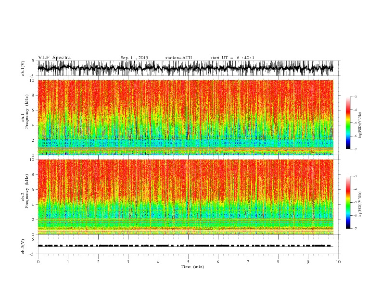
Task: Click the "-5" tick on ch.2 colorbar
Action: point(355,202)
